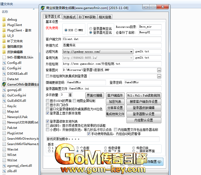Select the NewopUI.Pak file icon
Viewport: 201px width, 175px height.
(x=4, y=117)
